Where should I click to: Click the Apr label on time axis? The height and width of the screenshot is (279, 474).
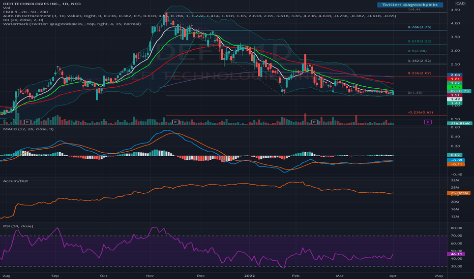[x=393, y=275]
